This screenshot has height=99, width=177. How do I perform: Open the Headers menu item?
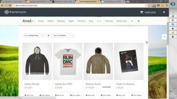(61, 21)
